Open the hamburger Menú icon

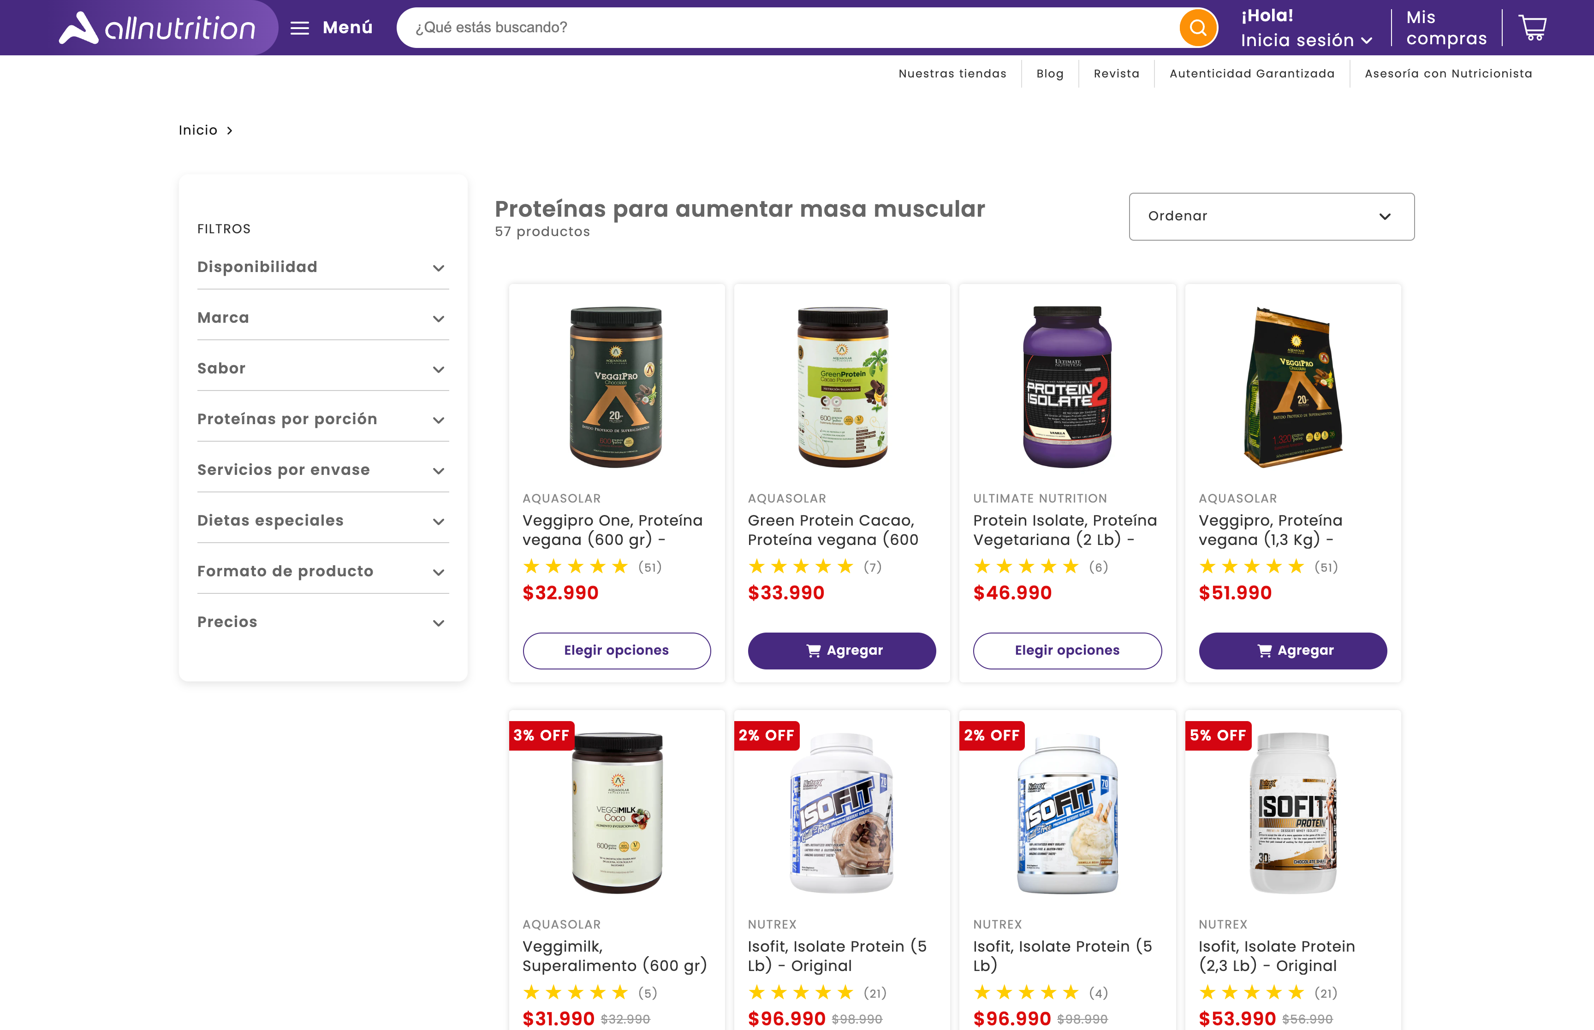tap(299, 27)
